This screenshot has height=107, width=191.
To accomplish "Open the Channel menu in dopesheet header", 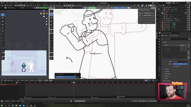I will 32,80.
